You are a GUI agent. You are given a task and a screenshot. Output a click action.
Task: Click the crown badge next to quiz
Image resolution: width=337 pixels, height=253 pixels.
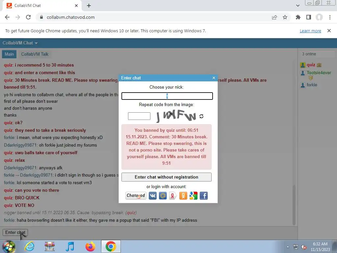tap(319, 65)
